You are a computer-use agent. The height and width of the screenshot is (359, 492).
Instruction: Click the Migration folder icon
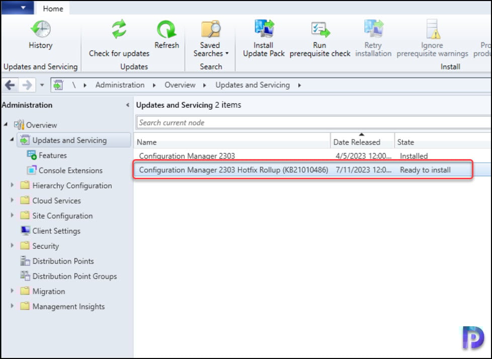pos(25,291)
